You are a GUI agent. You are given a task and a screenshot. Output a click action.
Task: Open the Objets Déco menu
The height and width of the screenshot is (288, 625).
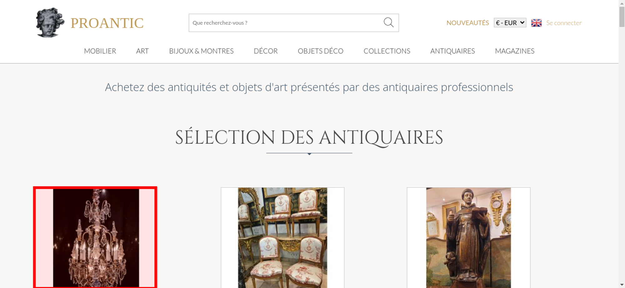tap(321, 51)
